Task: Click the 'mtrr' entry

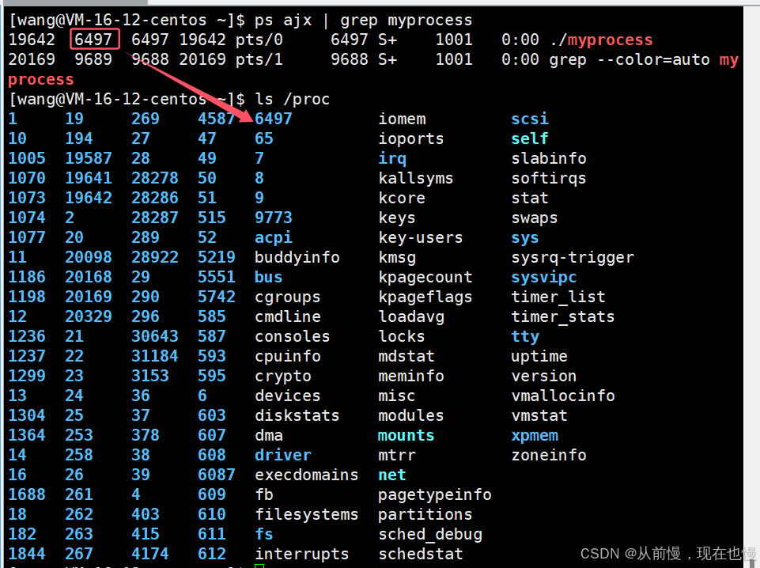Action: tap(397, 455)
